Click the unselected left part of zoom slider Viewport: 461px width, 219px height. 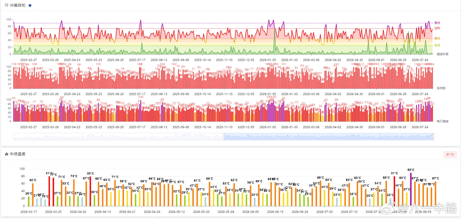click(119, 137)
